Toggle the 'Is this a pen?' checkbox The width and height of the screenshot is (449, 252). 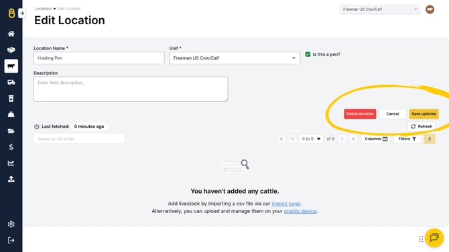point(308,54)
